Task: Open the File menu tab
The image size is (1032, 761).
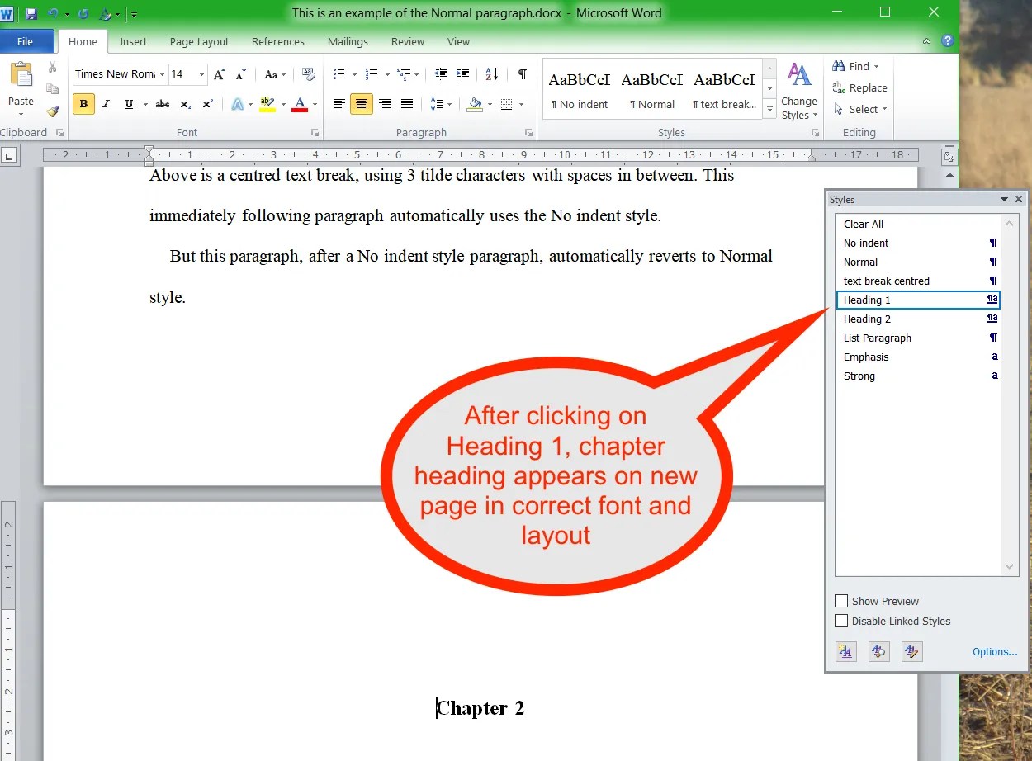Action: pyautogui.click(x=26, y=41)
